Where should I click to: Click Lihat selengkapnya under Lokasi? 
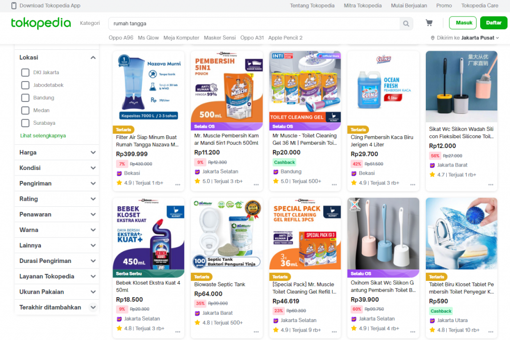pos(43,135)
